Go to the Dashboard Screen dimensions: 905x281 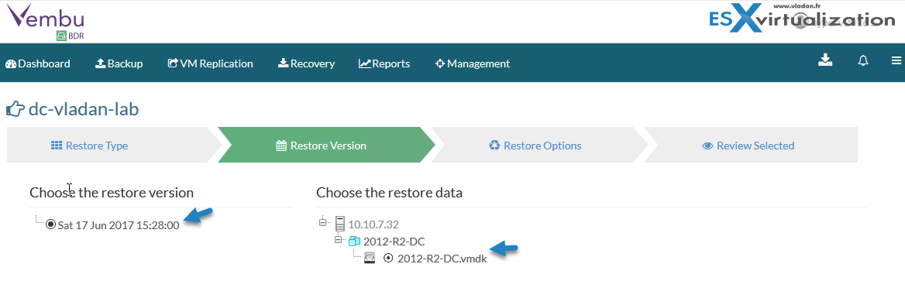click(37, 63)
